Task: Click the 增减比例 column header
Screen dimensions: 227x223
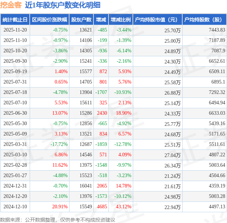Action: (x=121, y=20)
